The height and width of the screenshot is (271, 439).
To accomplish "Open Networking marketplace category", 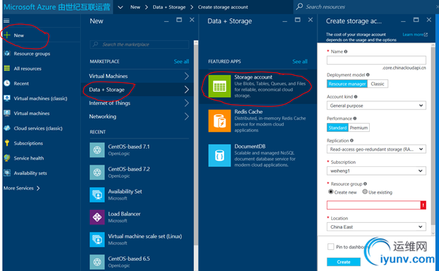I will point(137,117).
